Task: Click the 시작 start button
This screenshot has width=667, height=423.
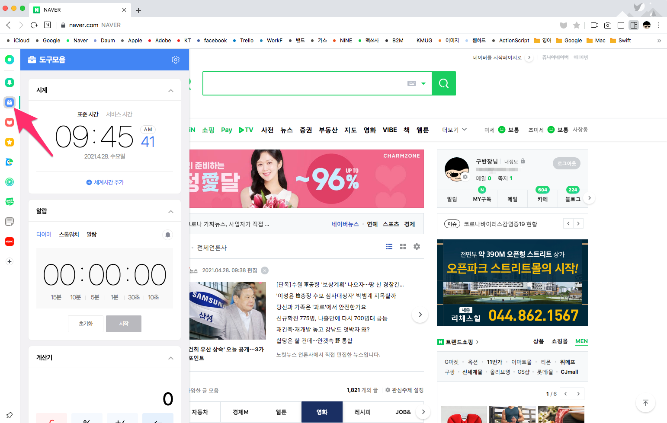Action: 124,324
